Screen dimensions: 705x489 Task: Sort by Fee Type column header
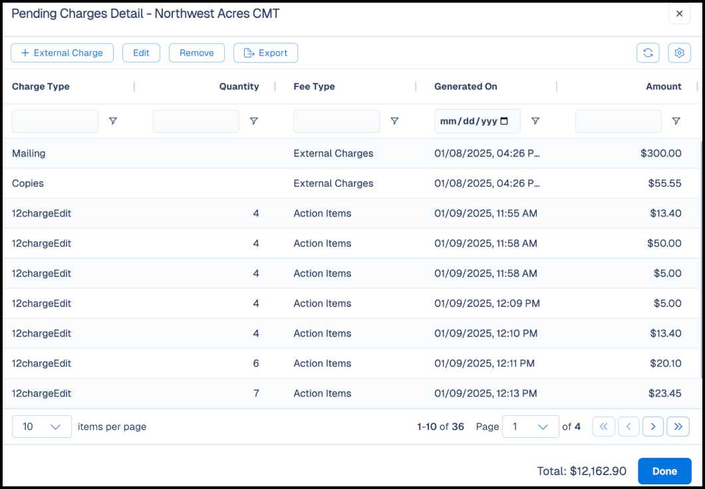click(x=315, y=86)
